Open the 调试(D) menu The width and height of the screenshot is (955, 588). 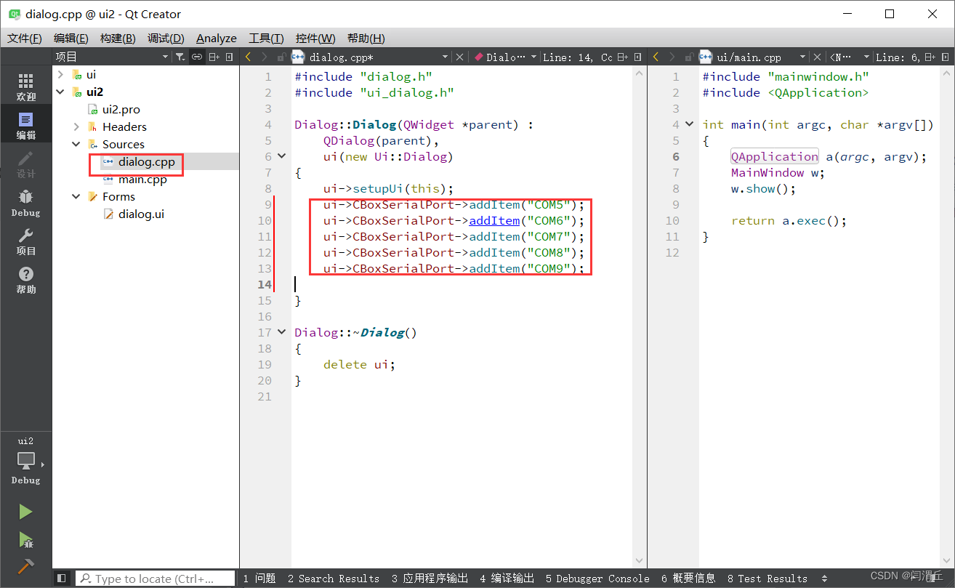[x=165, y=39]
